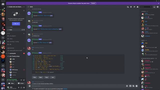Toggle noise suppression icon

pyautogui.click(x=21, y=80)
